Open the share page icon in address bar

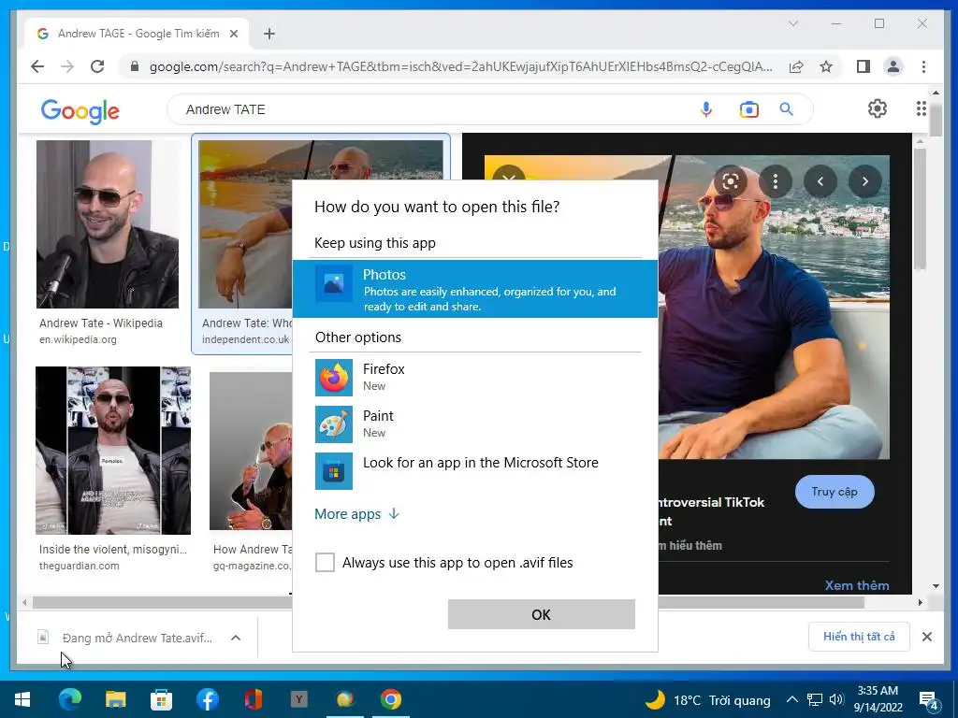[796, 66]
